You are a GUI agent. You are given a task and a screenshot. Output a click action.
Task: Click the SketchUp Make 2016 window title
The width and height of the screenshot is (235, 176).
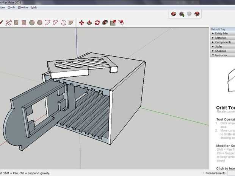point(11,2)
